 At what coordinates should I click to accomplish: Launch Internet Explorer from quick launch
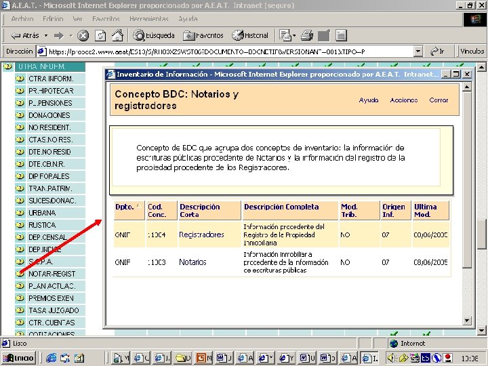pyautogui.click(x=51, y=358)
